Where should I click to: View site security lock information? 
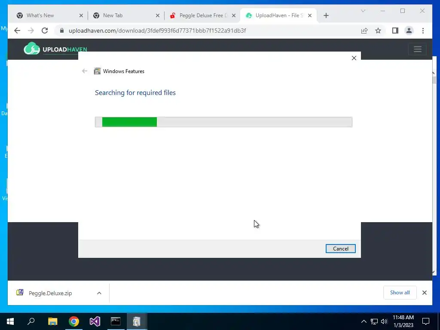[x=62, y=31]
